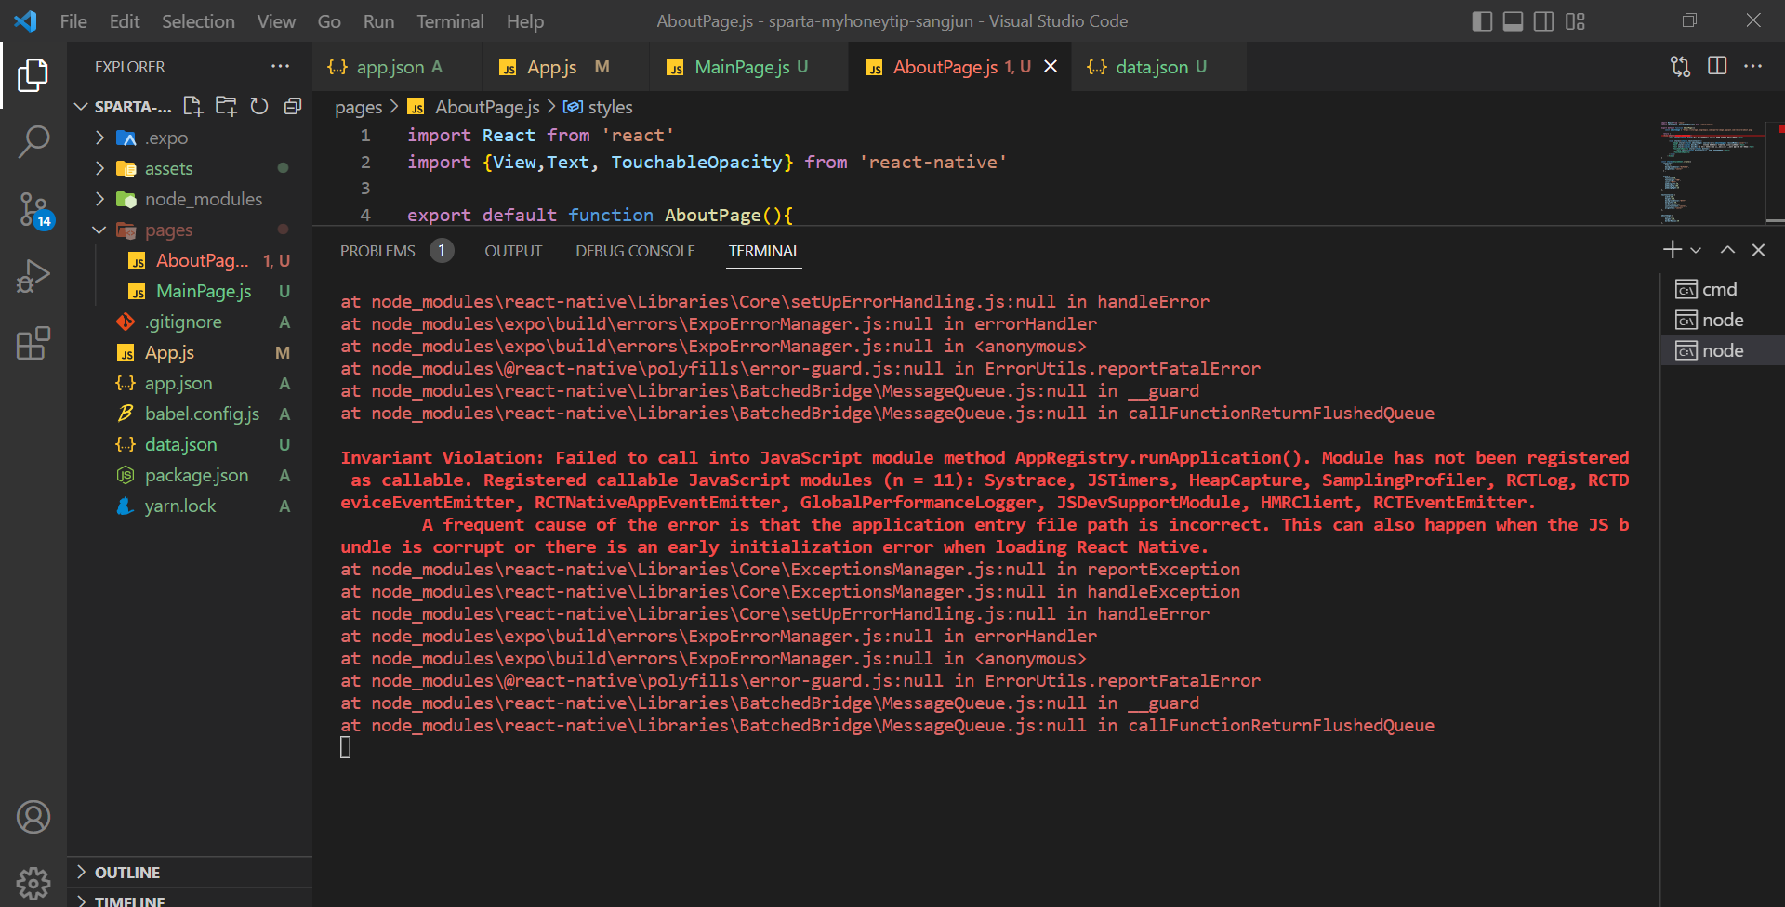The width and height of the screenshot is (1785, 907).
Task: Open AboutPage.js in the file tree
Action: 190,261
